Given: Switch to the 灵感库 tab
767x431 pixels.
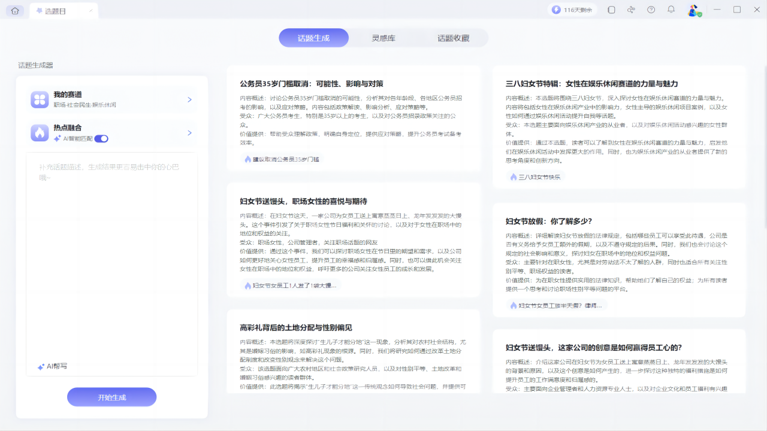Looking at the screenshot, I should click(x=384, y=37).
